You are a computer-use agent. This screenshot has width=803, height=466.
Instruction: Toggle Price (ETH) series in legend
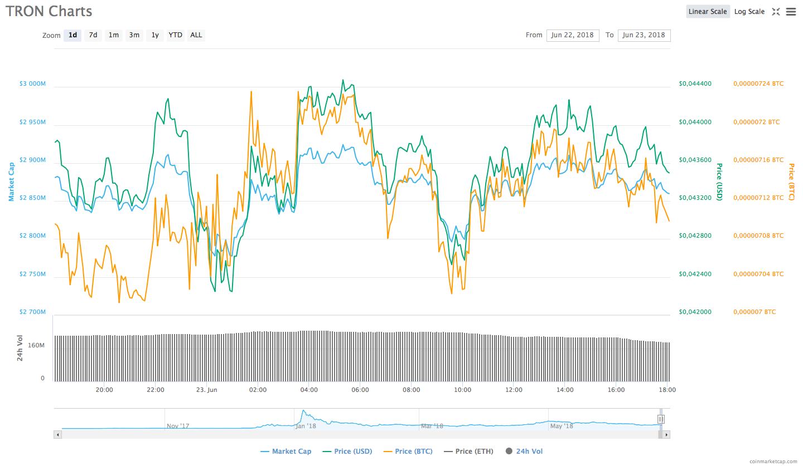[x=468, y=452]
